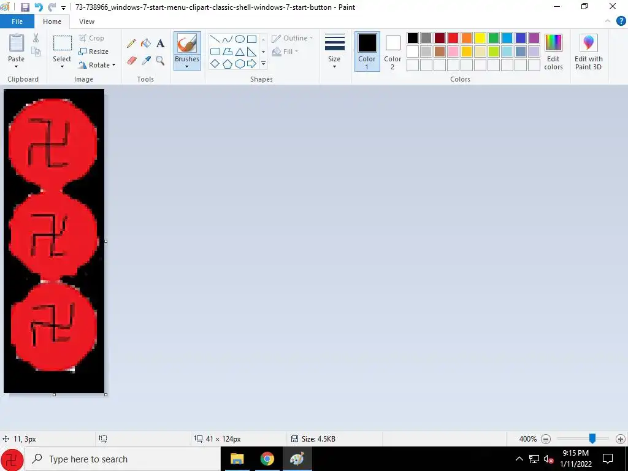The width and height of the screenshot is (628, 471).
Task: Select the Polygon shape
Action: (228, 52)
